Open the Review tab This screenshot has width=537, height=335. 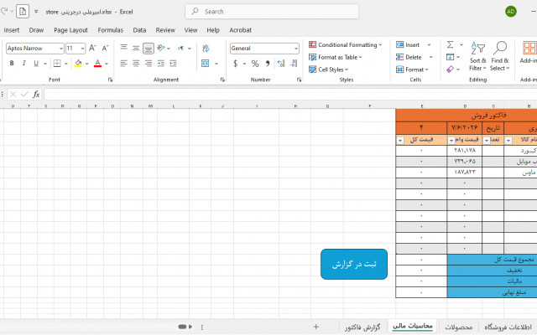(165, 30)
